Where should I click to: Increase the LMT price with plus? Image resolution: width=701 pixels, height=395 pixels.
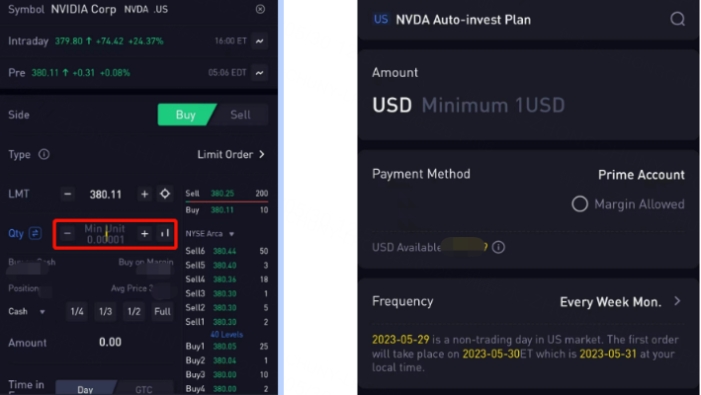tap(144, 195)
